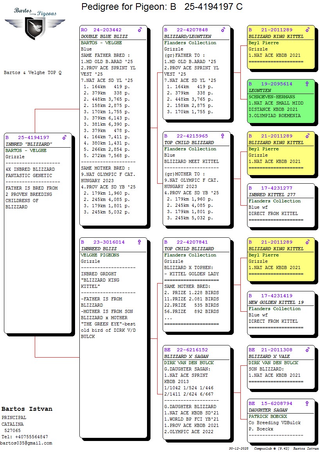This screenshot has width=319, height=459.
Task: Click the Bartos Istvan owner name
Action: pyautogui.click(x=27, y=409)
